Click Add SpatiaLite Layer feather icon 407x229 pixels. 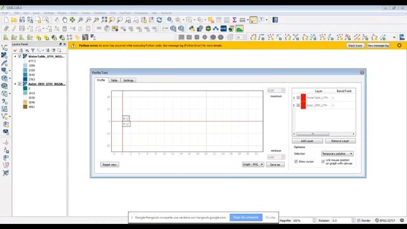(x=4, y=63)
